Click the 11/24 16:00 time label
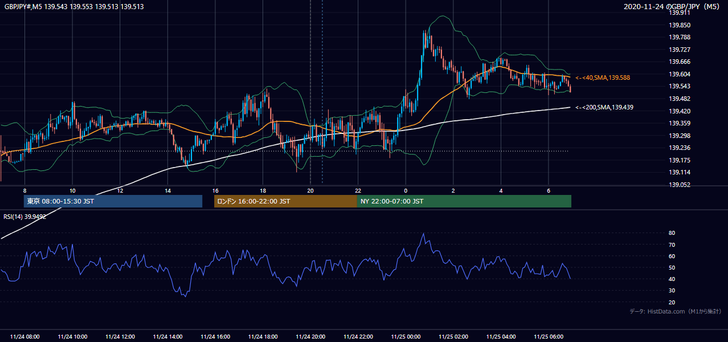 (x=215, y=337)
